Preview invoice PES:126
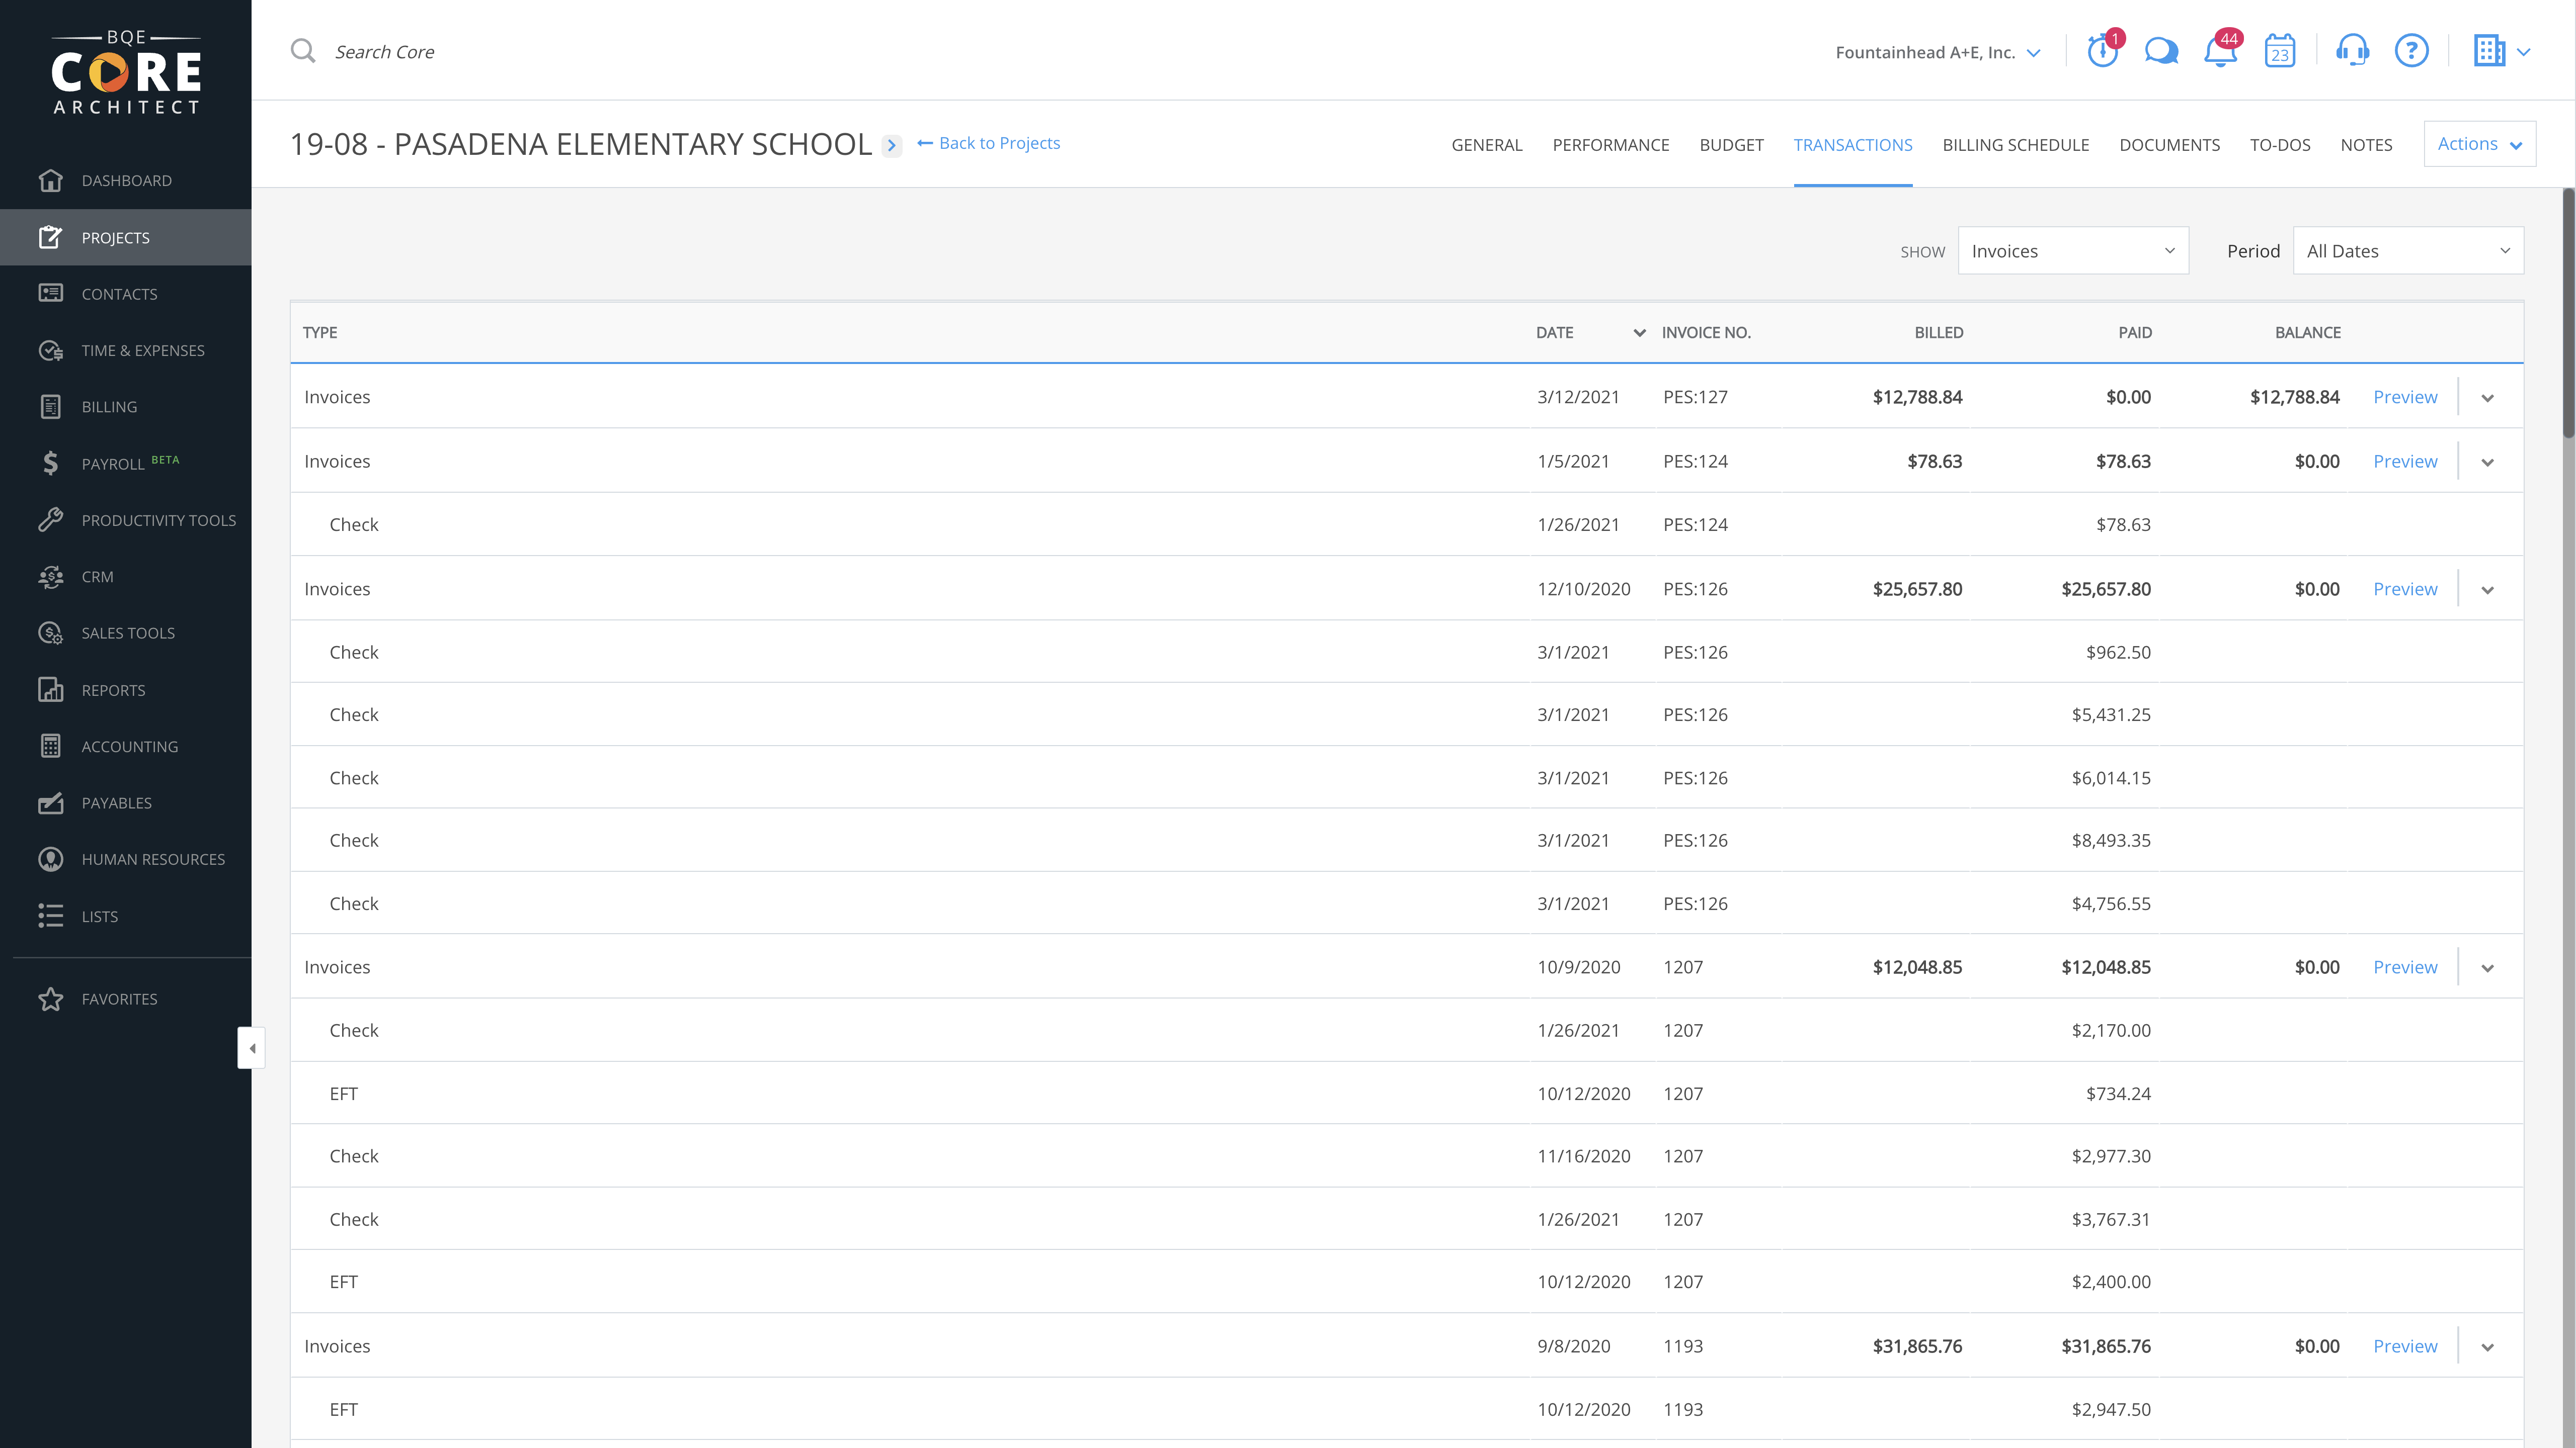Image resolution: width=2576 pixels, height=1448 pixels. (2405, 589)
